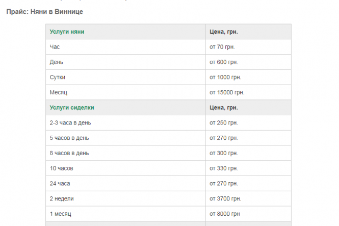Select the "Услуги няни" table header
The width and height of the screenshot is (339, 226).
coord(67,32)
